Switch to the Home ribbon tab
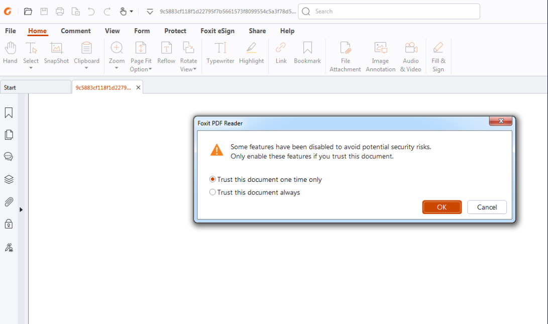The height and width of the screenshot is (324, 548). pyautogui.click(x=37, y=31)
